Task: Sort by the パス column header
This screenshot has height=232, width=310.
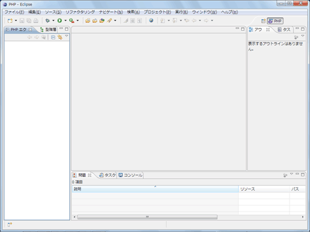Action: 298,189
